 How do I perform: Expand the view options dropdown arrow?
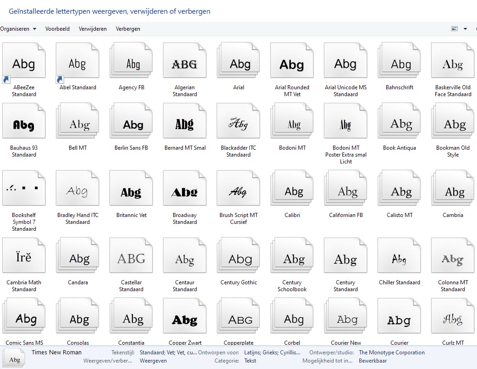click(465, 29)
